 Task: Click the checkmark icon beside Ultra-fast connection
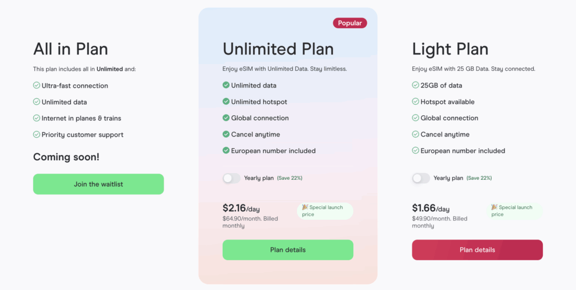pos(37,86)
